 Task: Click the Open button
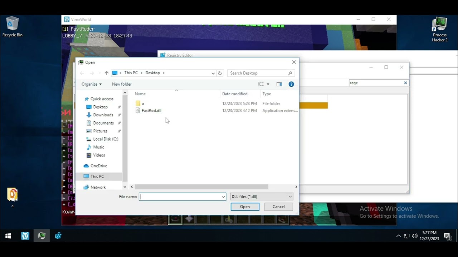point(245,207)
